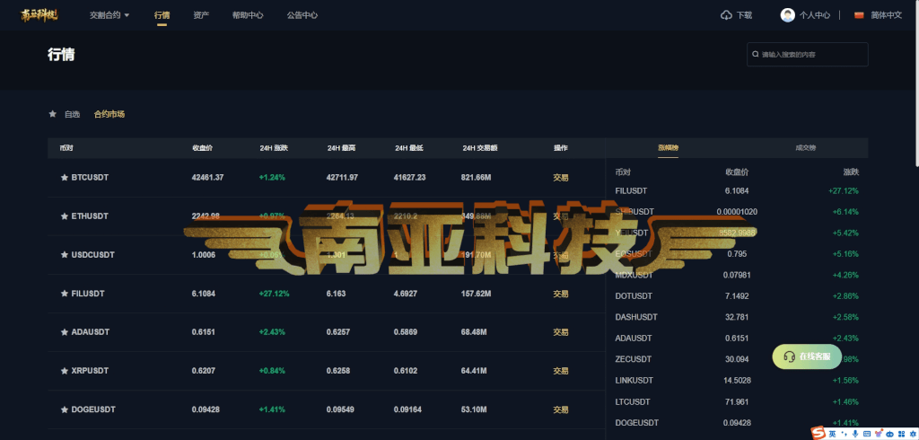Viewport: 919px width, 440px height.
Task: Open the 交割合约 dropdown menu
Action: pyautogui.click(x=109, y=15)
